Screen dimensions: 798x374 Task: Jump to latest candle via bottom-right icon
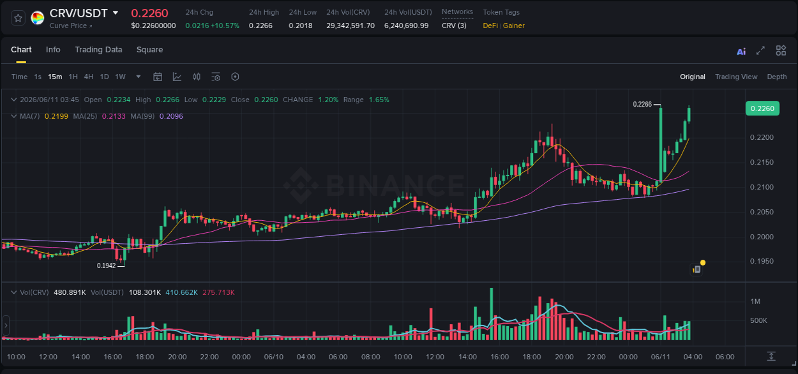click(x=771, y=355)
